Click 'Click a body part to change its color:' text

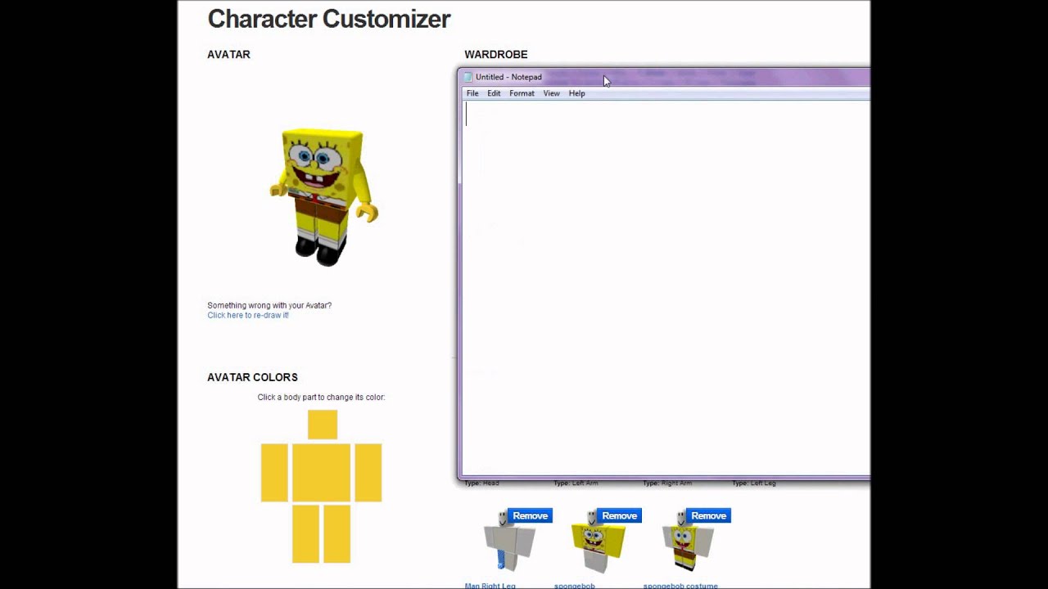pyautogui.click(x=321, y=398)
